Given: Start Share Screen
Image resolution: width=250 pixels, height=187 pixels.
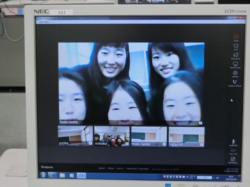Looking at the screenshot, I should click(235, 65).
